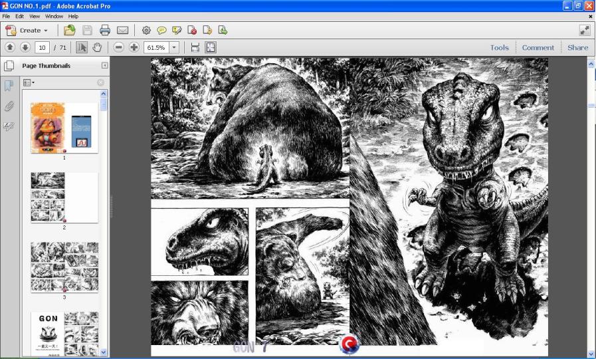The height and width of the screenshot is (359, 596).
Task: Send the file by email via the envelope icon
Action: point(122,30)
